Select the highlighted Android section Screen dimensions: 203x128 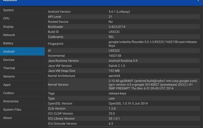[22, 52]
